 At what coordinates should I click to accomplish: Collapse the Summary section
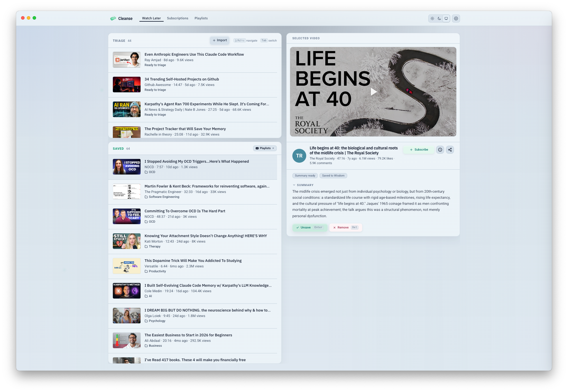click(303, 185)
